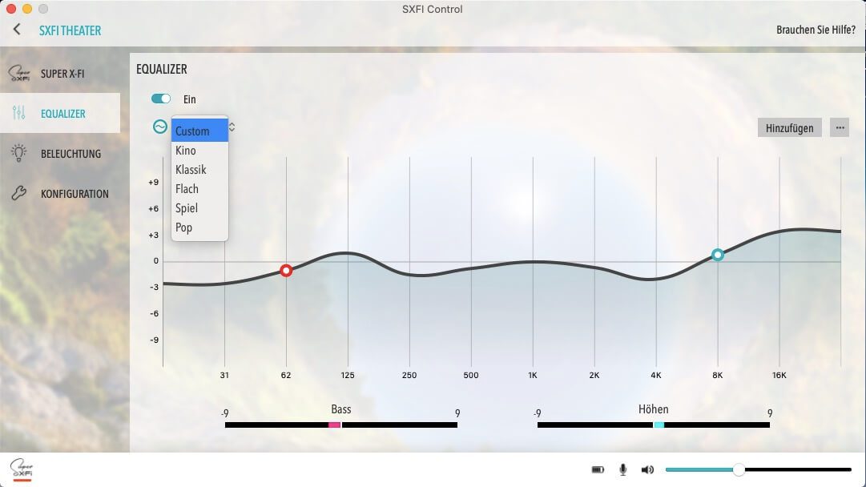This screenshot has width=866, height=487.
Task: Select the Equalizer sliders icon in sidebar
Action: [19, 113]
